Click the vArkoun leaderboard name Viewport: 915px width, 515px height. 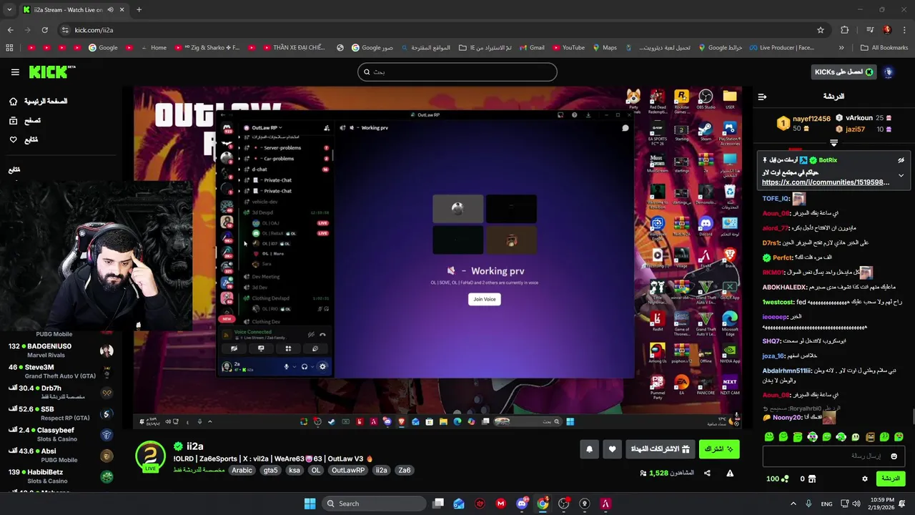(859, 118)
